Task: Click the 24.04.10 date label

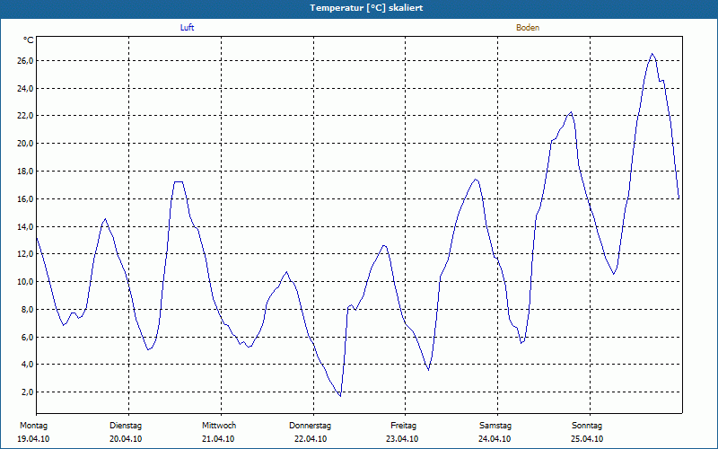Action: [x=495, y=439]
